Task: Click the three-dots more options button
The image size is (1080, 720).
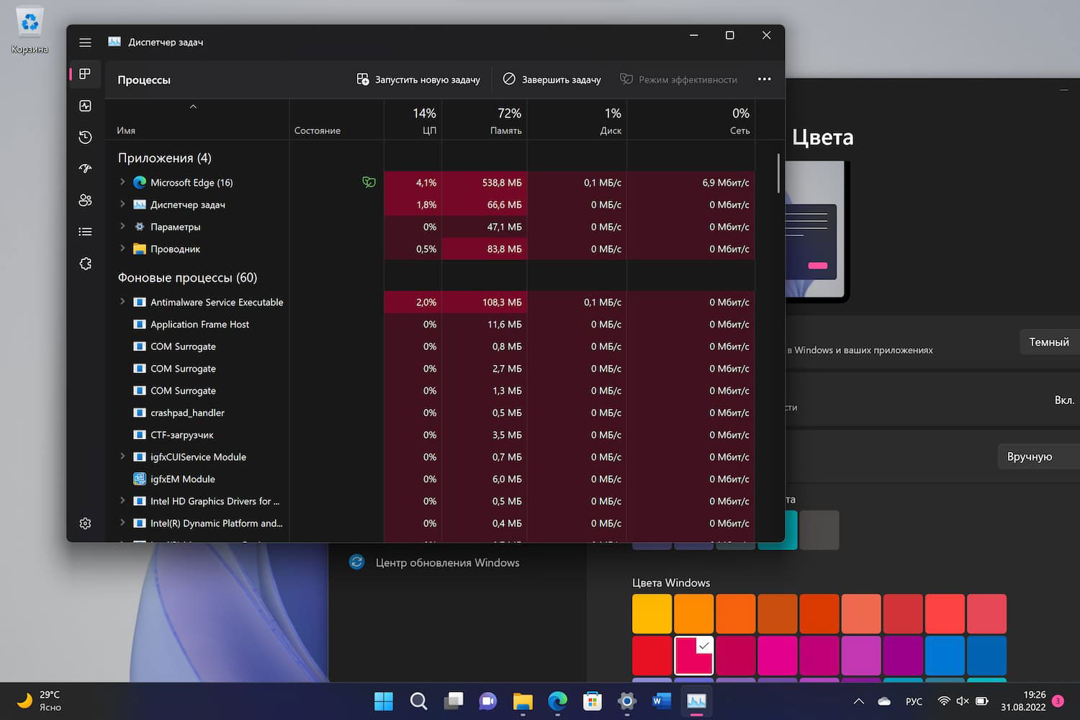Action: [x=764, y=79]
